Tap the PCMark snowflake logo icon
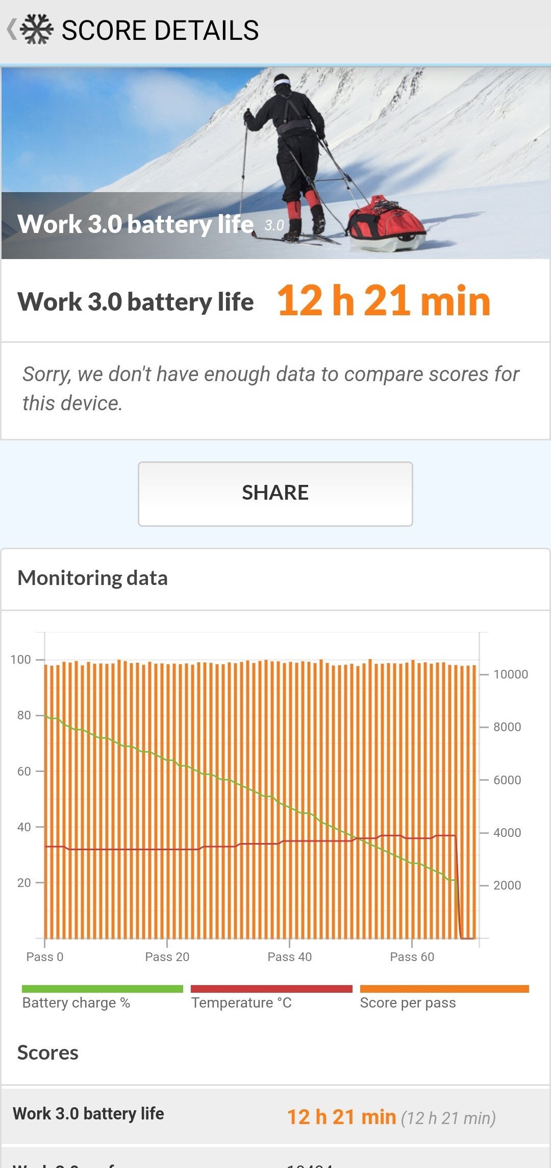Image resolution: width=551 pixels, height=1168 pixels. tap(37, 29)
